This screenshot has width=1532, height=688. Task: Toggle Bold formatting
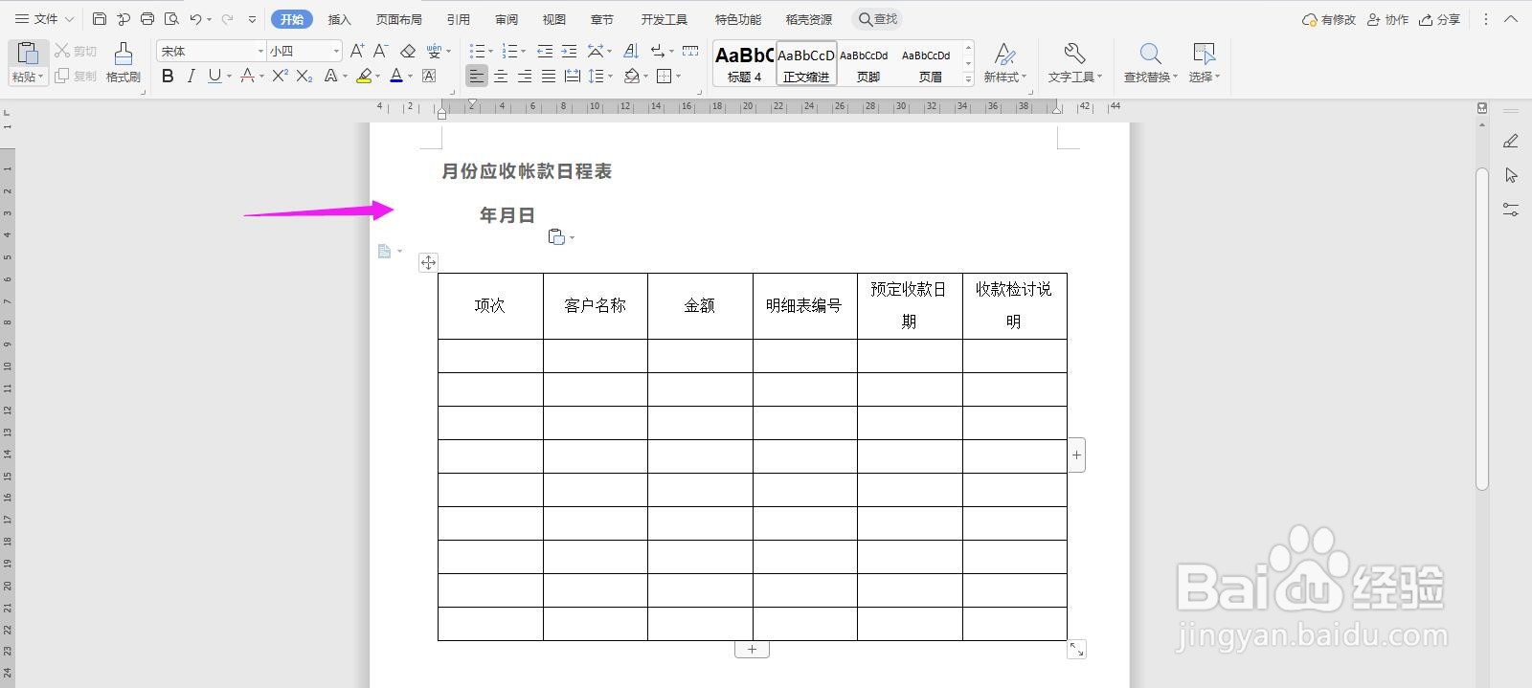tap(168, 76)
